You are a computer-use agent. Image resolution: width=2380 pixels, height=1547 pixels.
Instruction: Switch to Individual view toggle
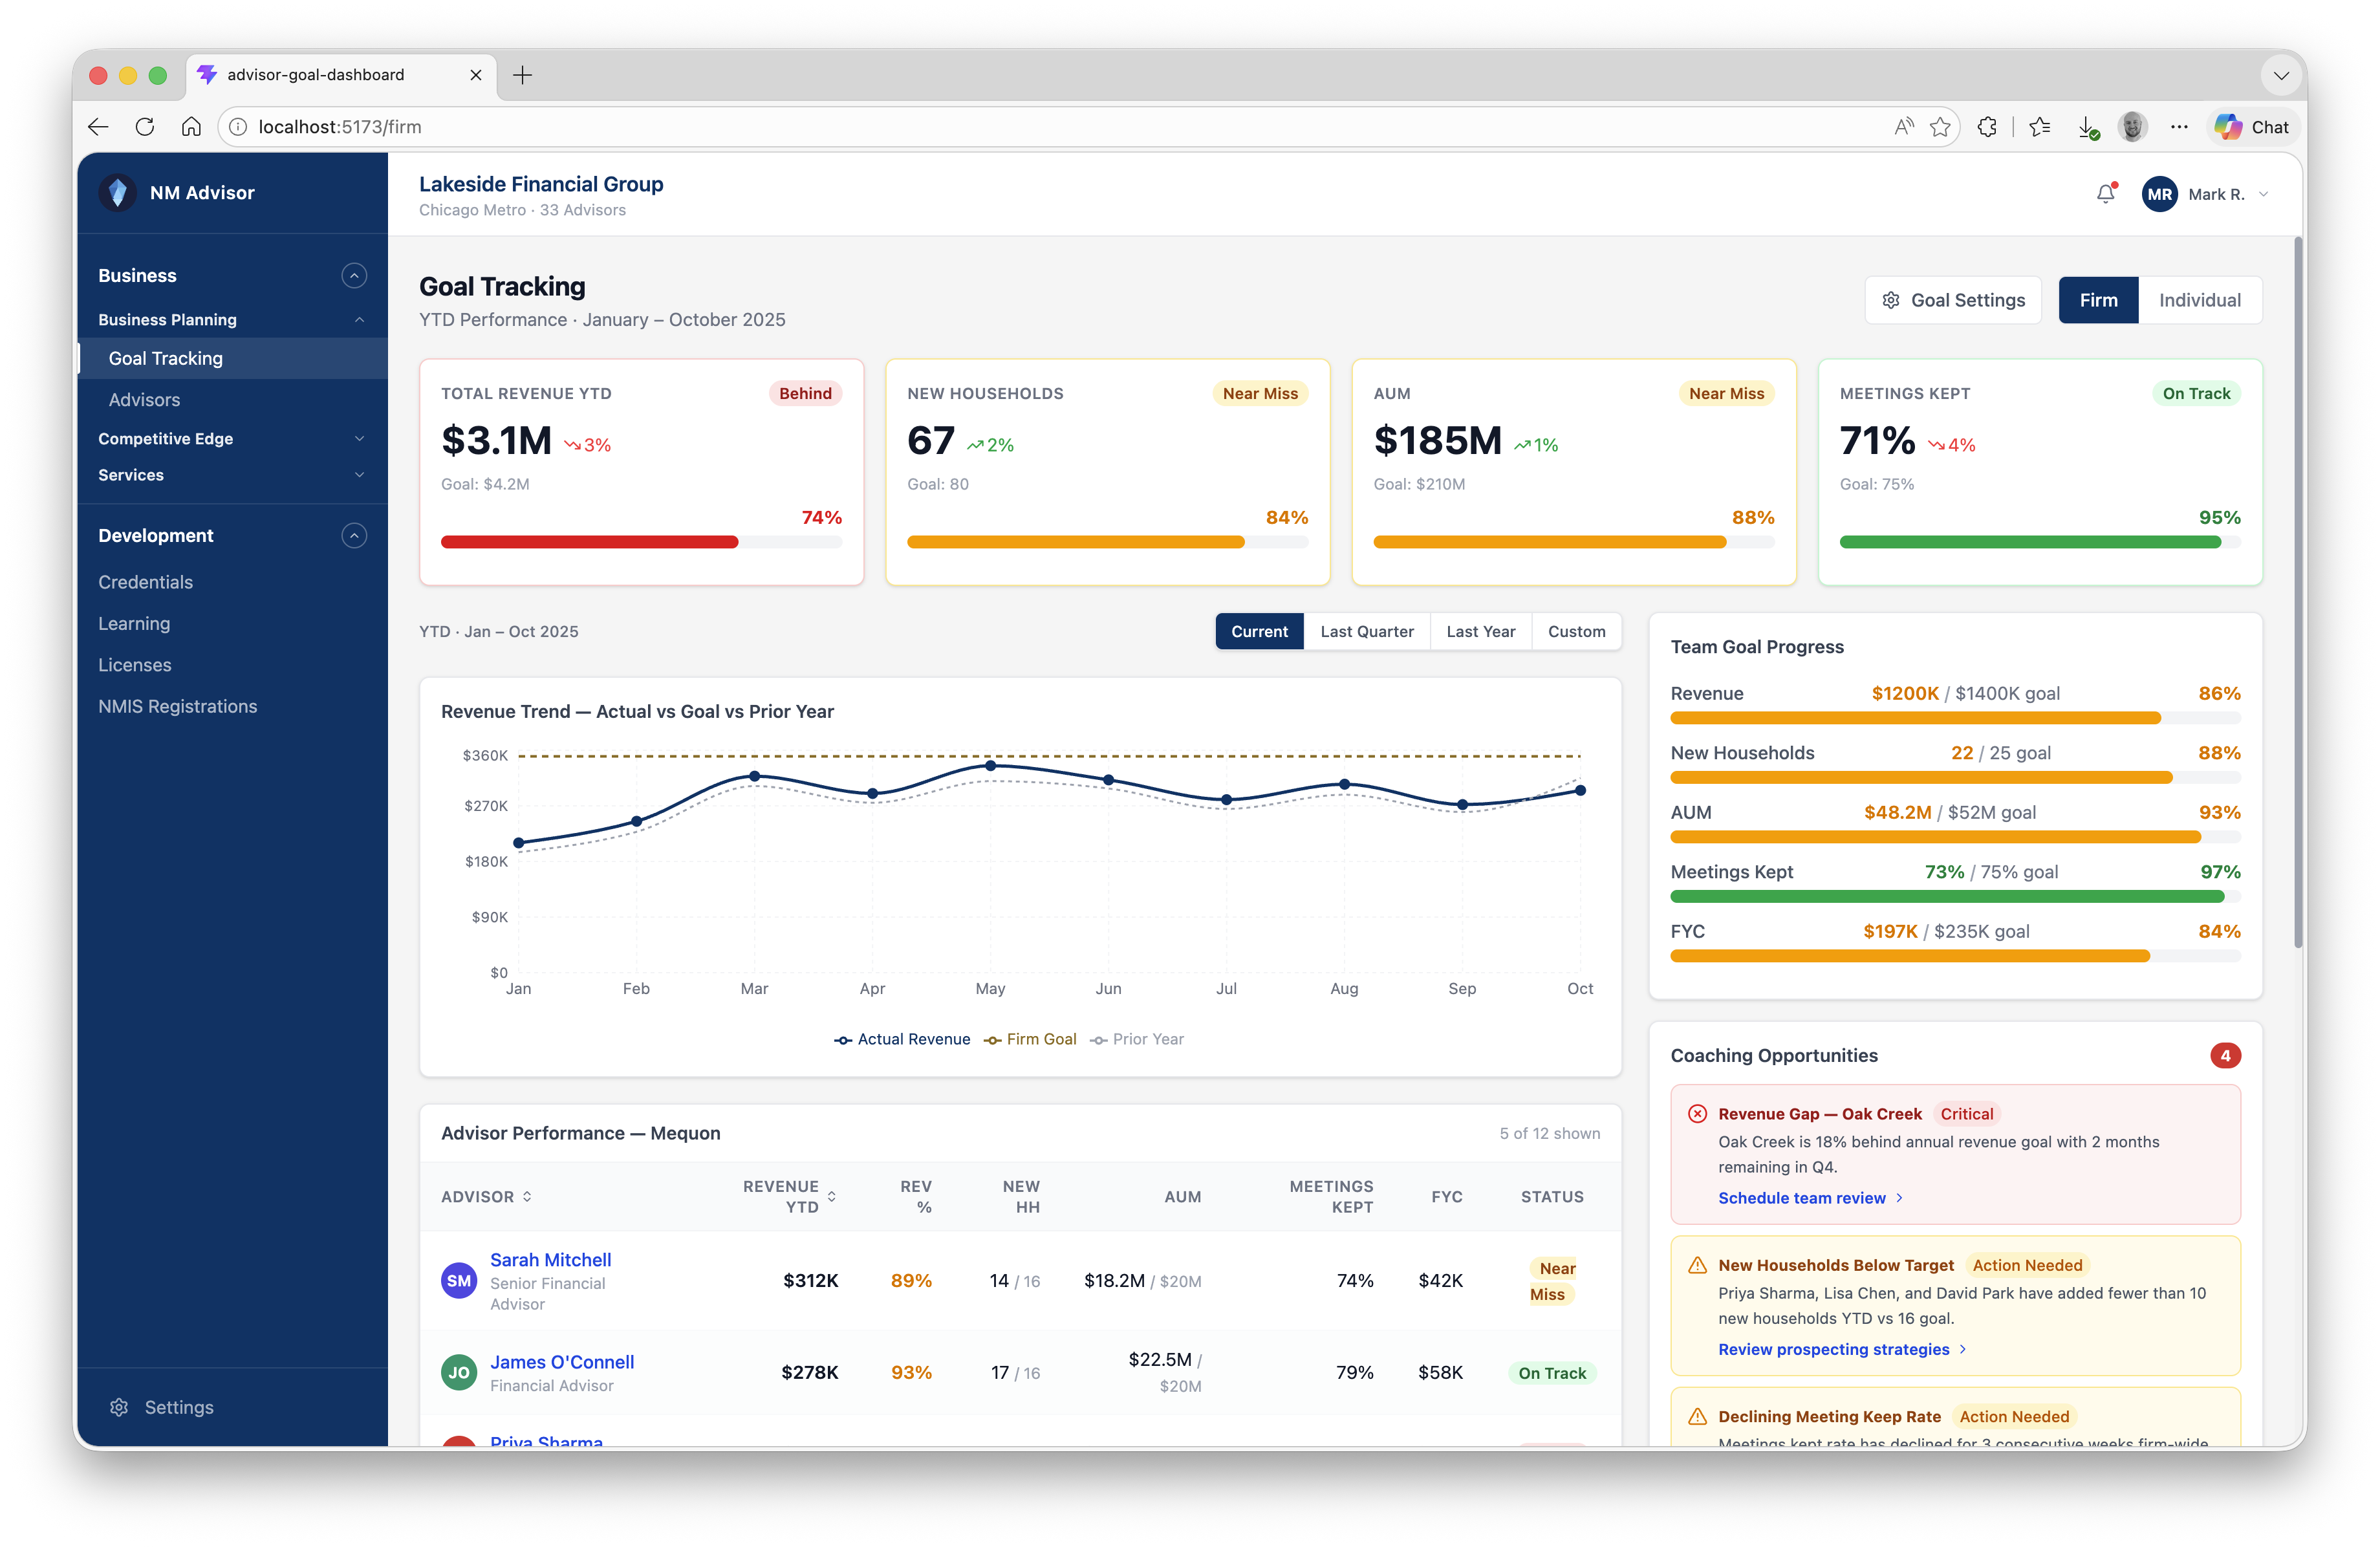[2199, 300]
